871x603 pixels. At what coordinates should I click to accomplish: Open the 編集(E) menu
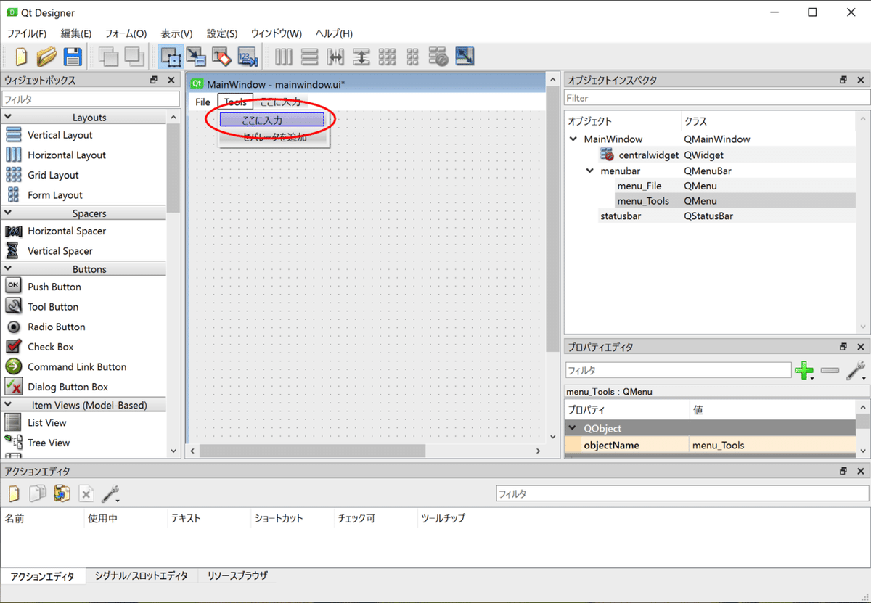76,33
